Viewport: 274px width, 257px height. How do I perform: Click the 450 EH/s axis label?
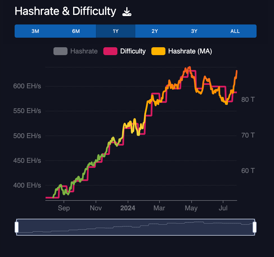tap(27, 161)
